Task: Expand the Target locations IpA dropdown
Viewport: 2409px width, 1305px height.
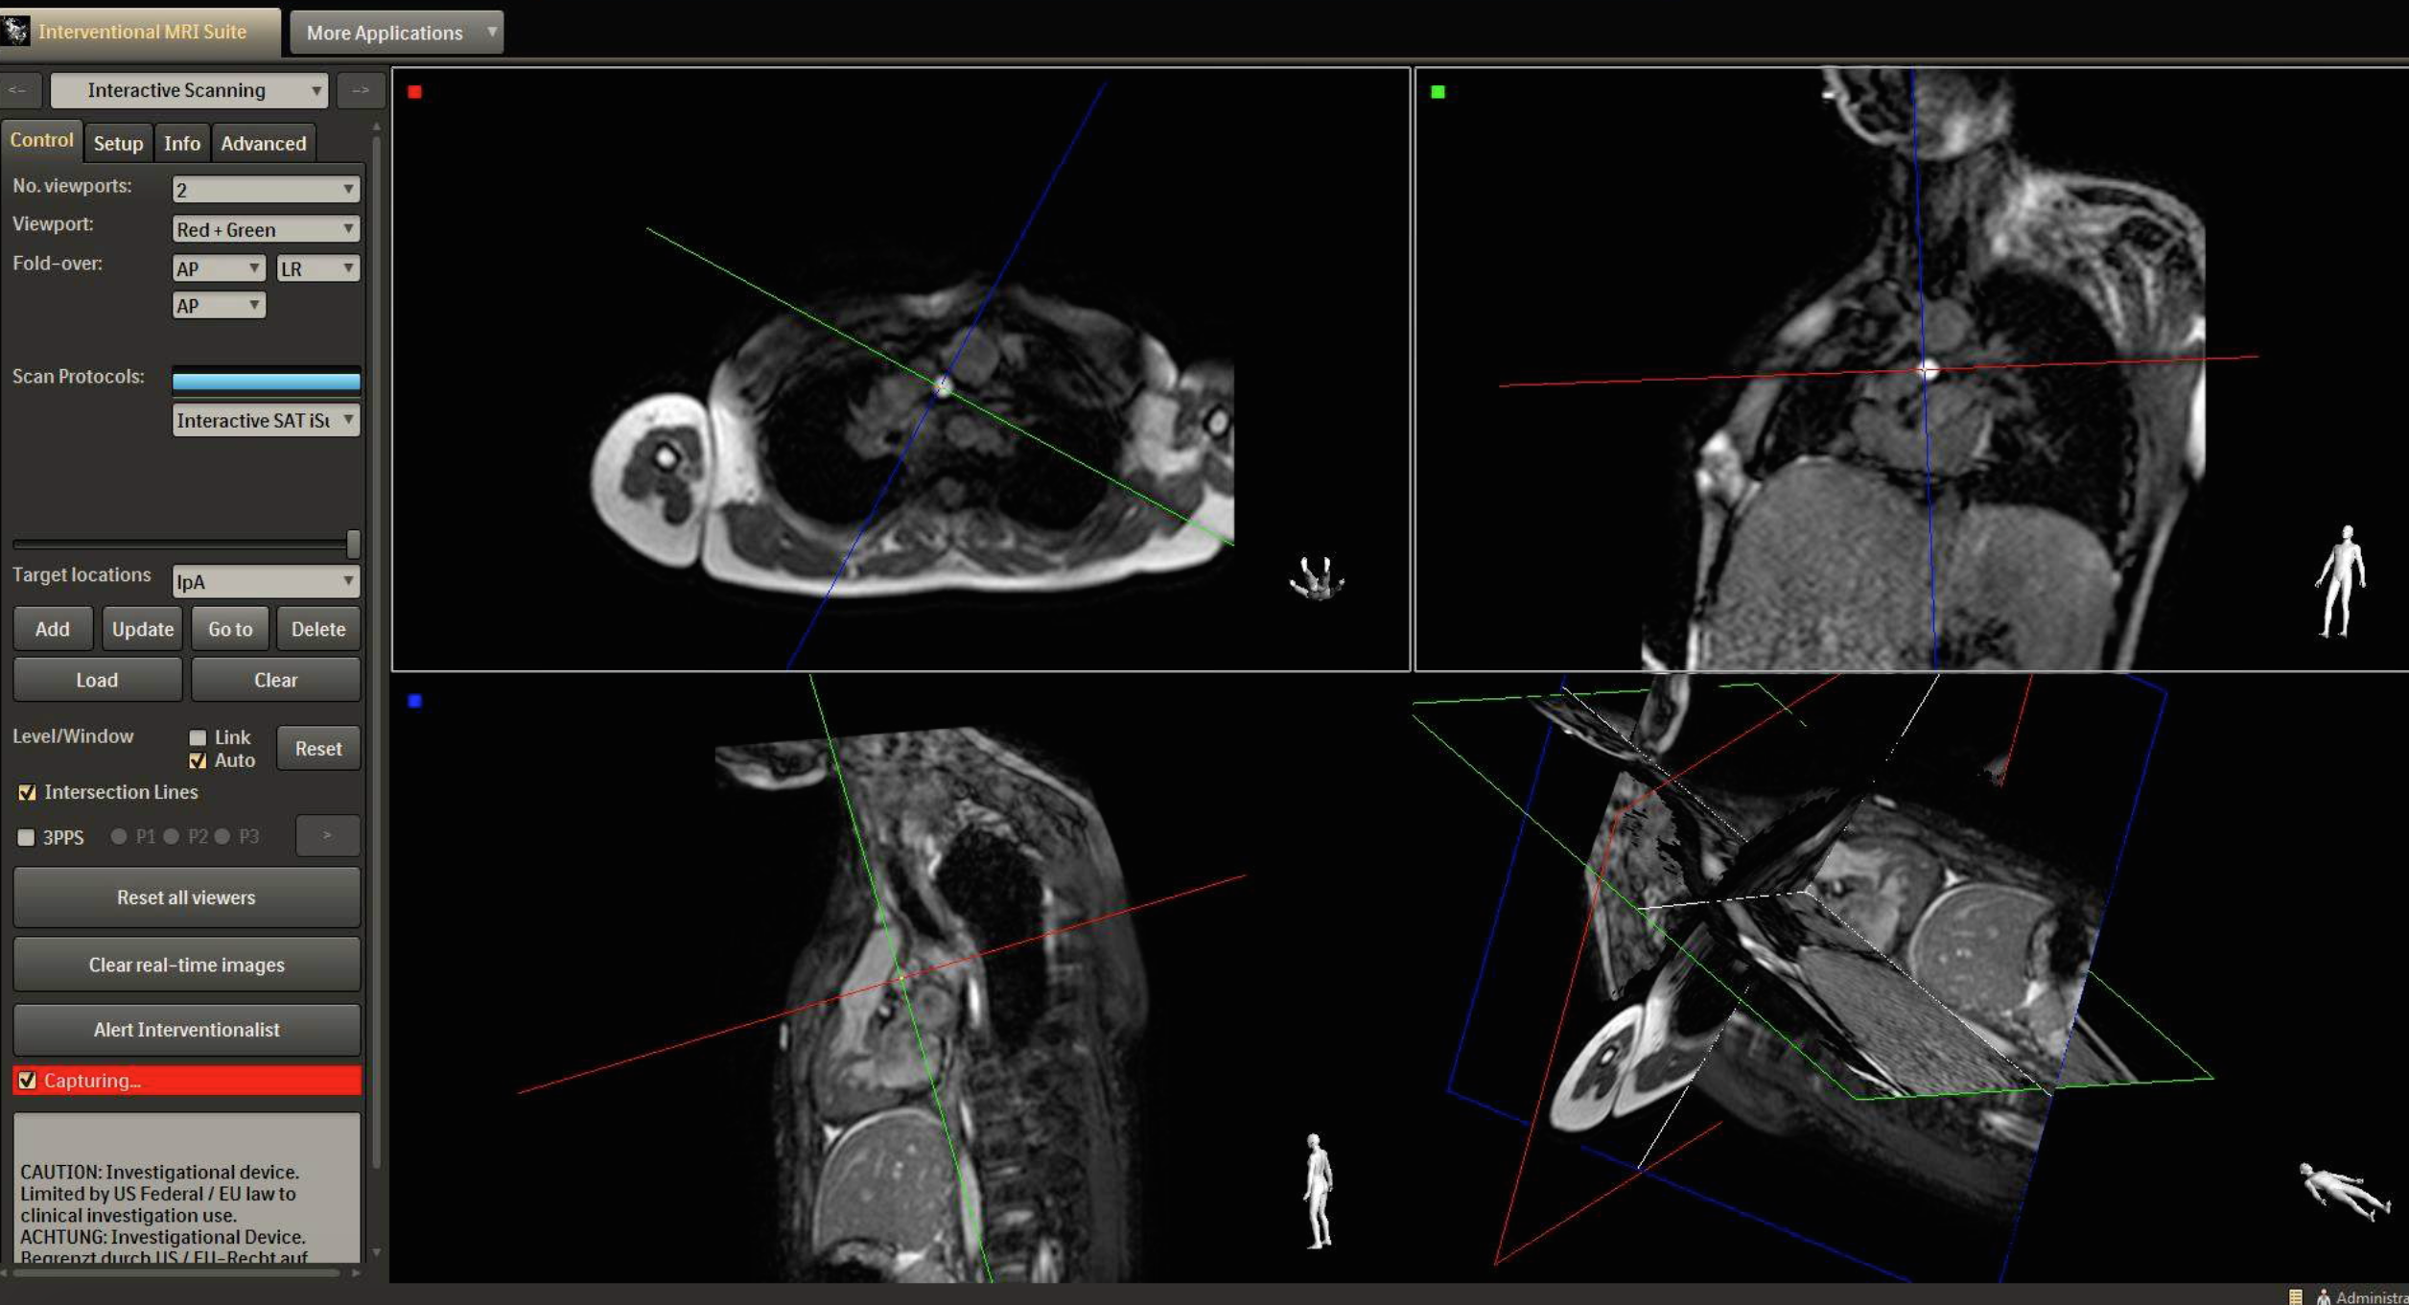Action: tap(266, 581)
